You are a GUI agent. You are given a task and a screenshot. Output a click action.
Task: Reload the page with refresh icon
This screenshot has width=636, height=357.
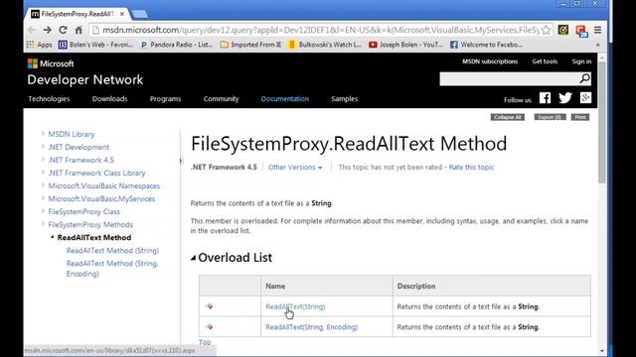tap(63, 30)
